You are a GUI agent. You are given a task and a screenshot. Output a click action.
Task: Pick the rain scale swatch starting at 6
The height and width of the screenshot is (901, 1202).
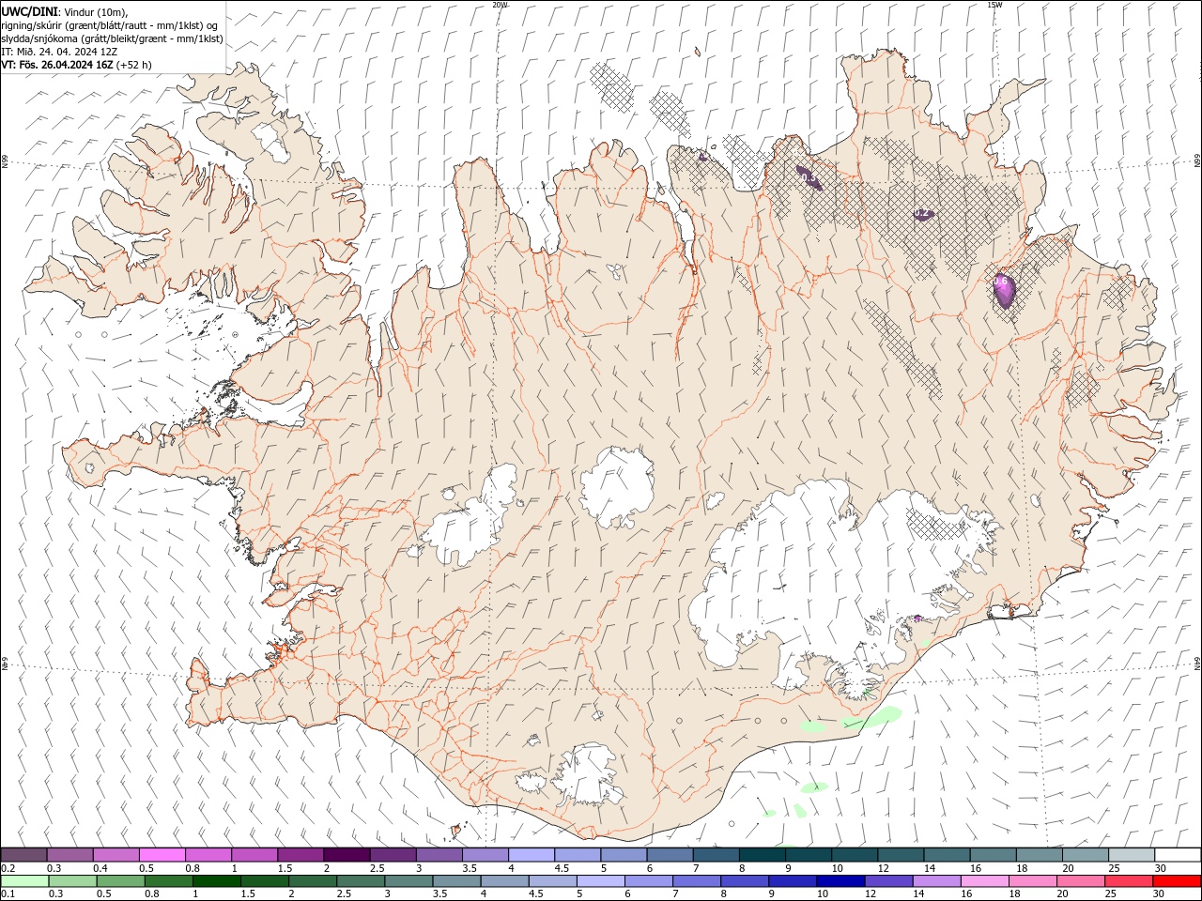(x=649, y=881)
